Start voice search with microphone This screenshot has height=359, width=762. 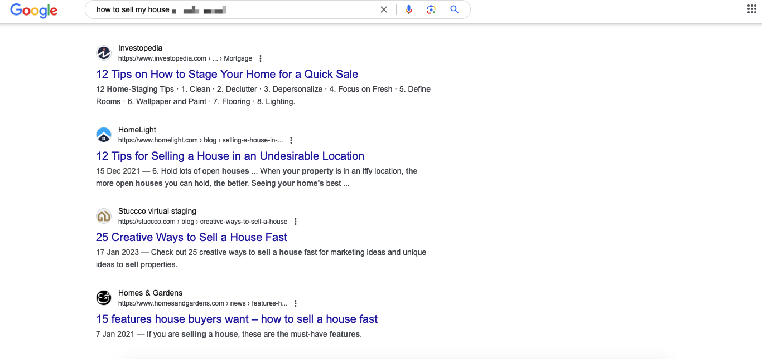click(x=409, y=9)
